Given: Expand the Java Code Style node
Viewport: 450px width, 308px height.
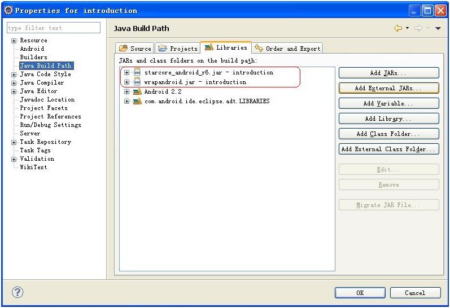Looking at the screenshot, I should (x=14, y=74).
